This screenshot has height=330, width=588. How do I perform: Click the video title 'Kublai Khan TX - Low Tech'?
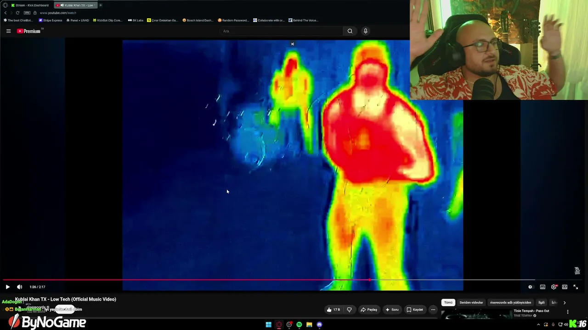(x=66, y=299)
